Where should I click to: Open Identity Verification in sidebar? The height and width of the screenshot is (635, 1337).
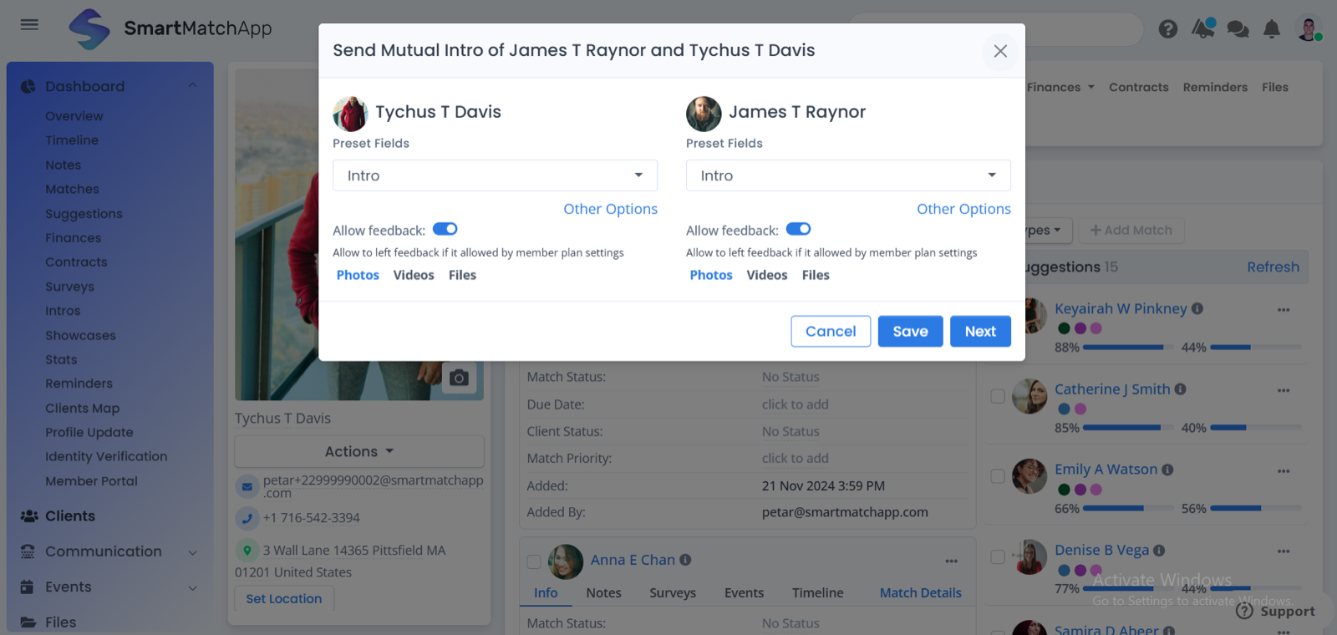tap(106, 456)
